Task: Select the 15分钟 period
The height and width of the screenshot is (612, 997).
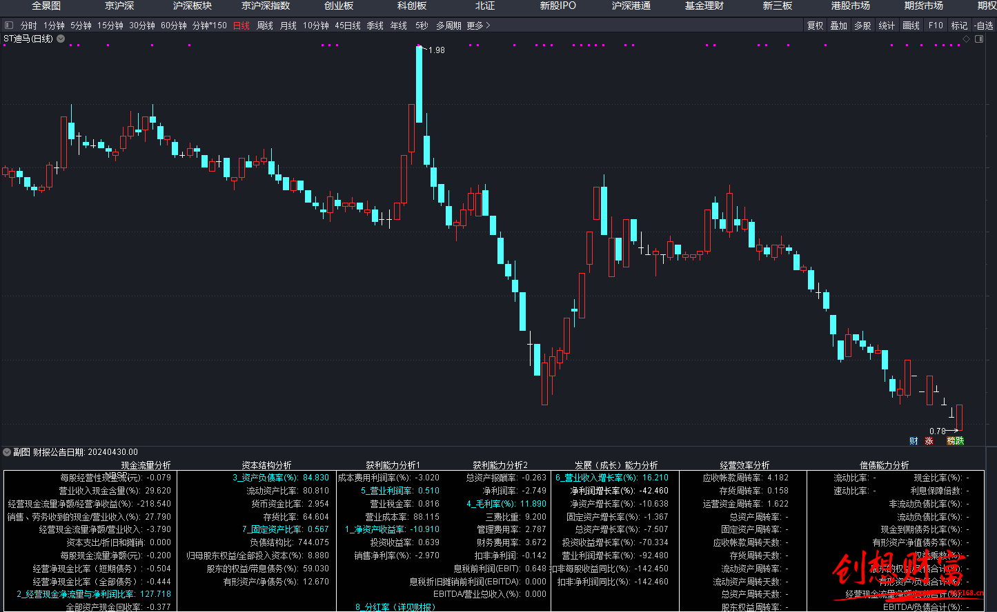Action: point(110,25)
